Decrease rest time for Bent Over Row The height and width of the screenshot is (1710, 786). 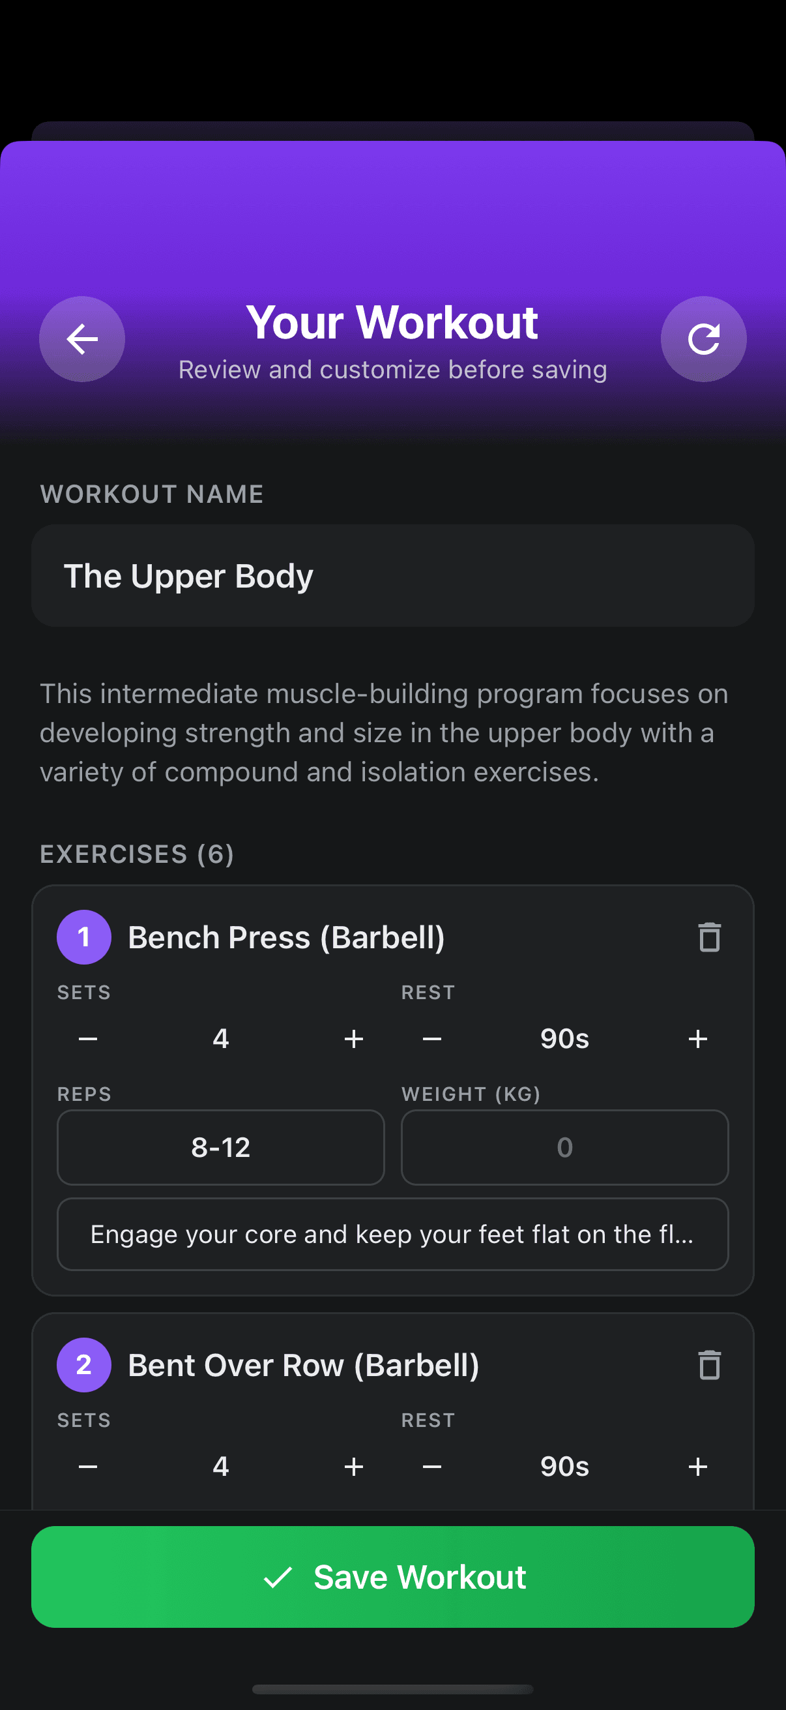tap(432, 1466)
